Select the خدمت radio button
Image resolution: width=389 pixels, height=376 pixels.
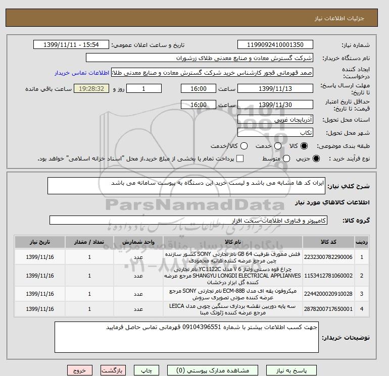pos(278,146)
